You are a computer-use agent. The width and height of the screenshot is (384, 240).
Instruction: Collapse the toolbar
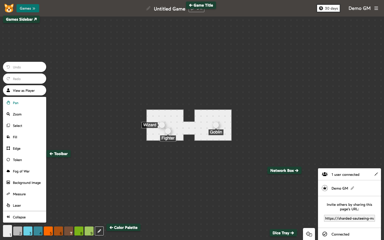coord(19,217)
